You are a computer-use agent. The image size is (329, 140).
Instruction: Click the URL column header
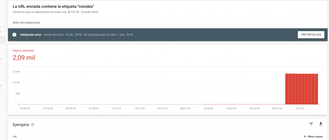(15, 137)
